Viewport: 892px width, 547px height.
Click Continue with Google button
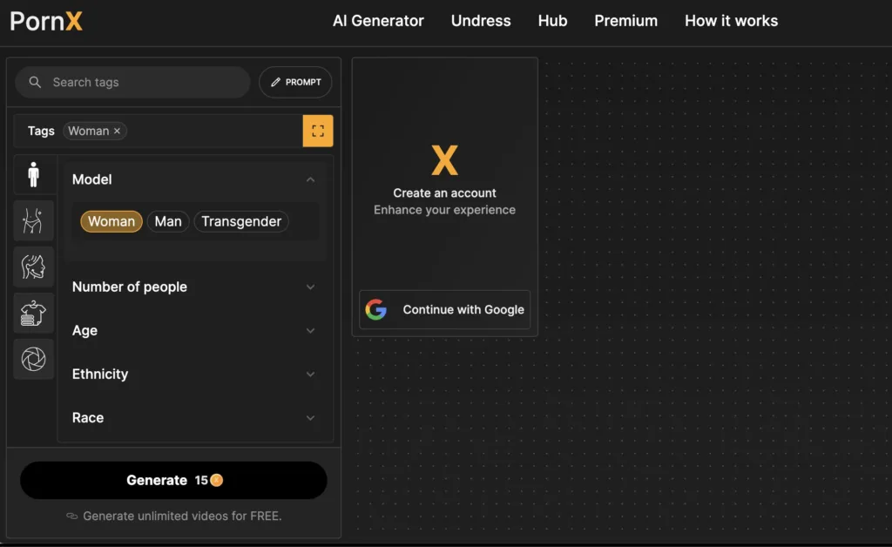click(444, 309)
